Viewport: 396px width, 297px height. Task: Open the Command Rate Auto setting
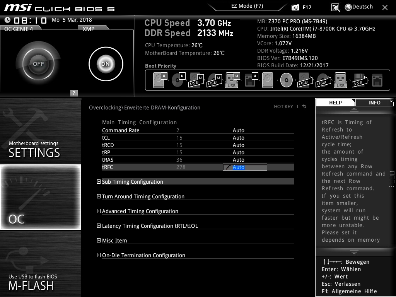point(238,130)
